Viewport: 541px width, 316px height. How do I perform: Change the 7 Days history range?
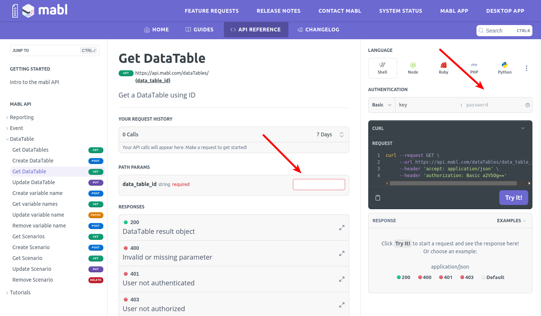click(x=330, y=134)
